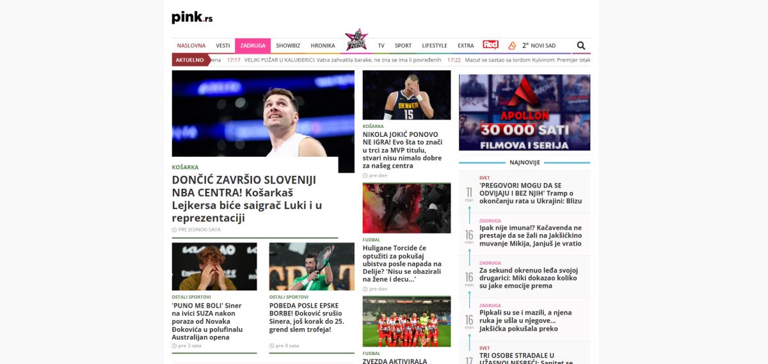Open the Nikola Jokić ponovo ne igra article
This screenshot has width=768, height=364.
point(403,150)
